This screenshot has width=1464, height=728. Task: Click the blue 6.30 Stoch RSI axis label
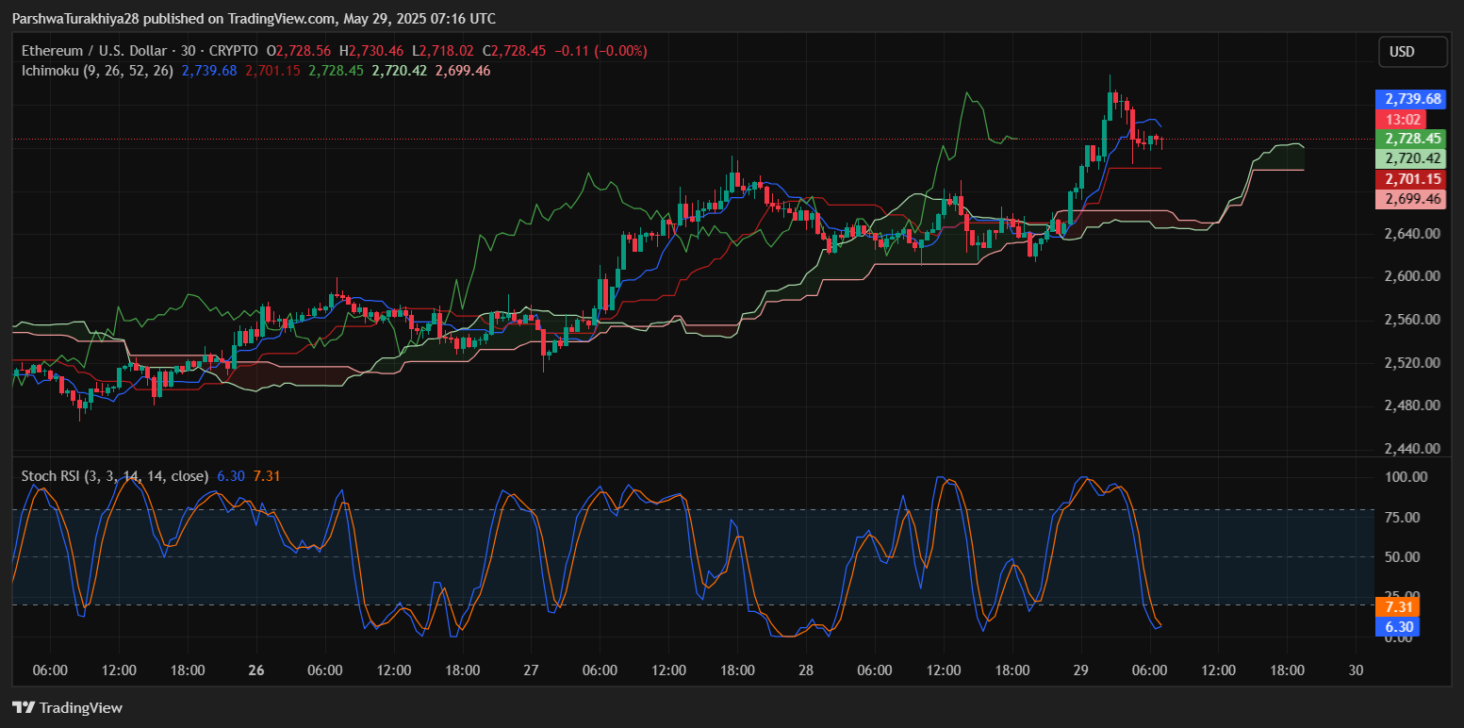[1396, 626]
